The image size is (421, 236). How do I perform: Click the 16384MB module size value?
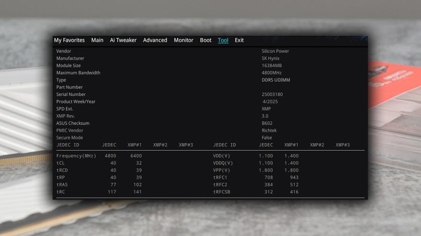[272, 66]
